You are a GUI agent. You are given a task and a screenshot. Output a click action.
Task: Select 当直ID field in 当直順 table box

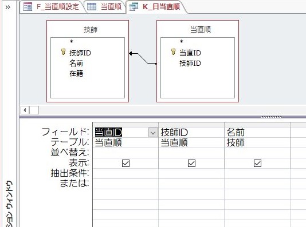190,53
